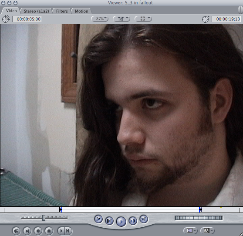Click Play Around Current Frame button
The height and width of the screenshot is (236, 243).
pos(133,221)
